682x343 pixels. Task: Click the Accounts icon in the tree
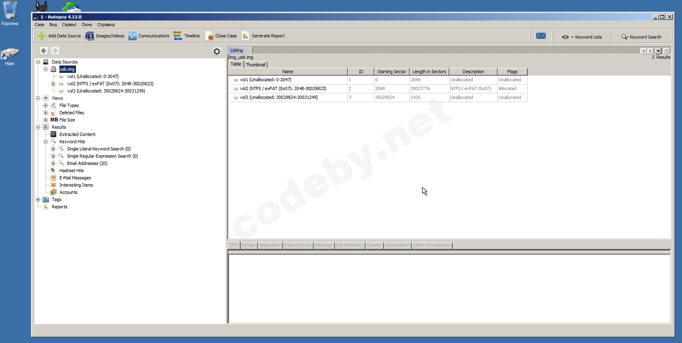pos(53,192)
